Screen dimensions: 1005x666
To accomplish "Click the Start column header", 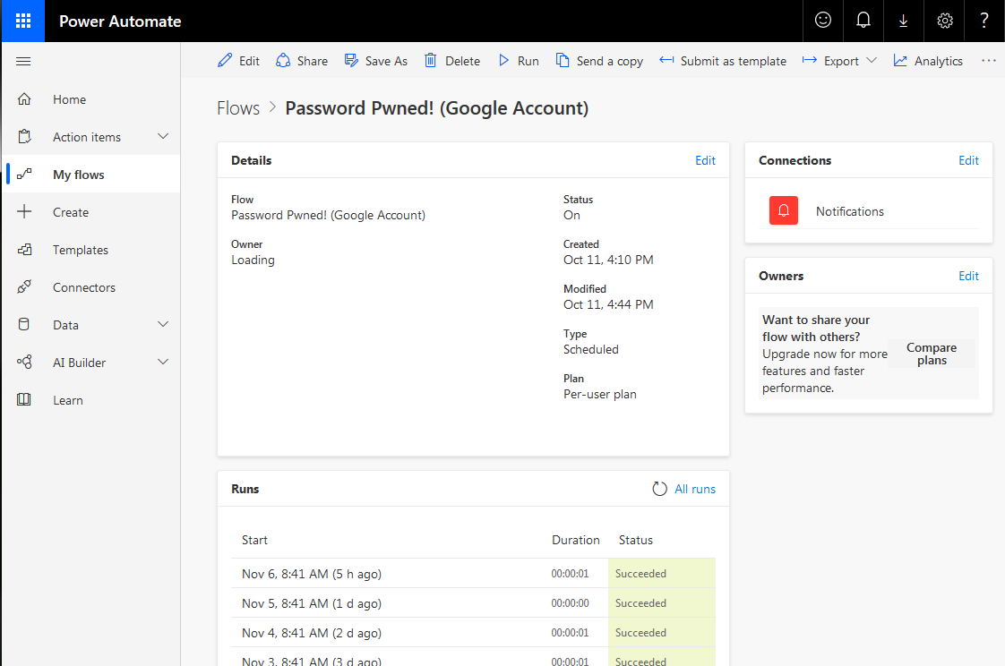I will (254, 540).
